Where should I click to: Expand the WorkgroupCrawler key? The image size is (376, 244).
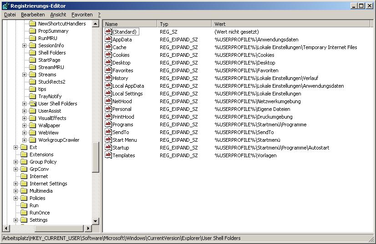coord(24,140)
